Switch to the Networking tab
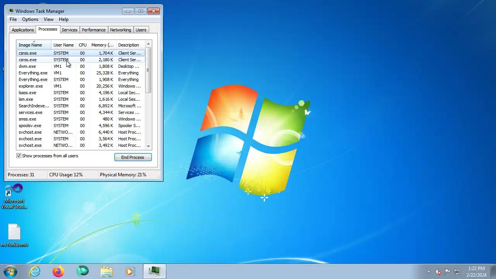Viewport: 496px width, 279px height. point(121,30)
